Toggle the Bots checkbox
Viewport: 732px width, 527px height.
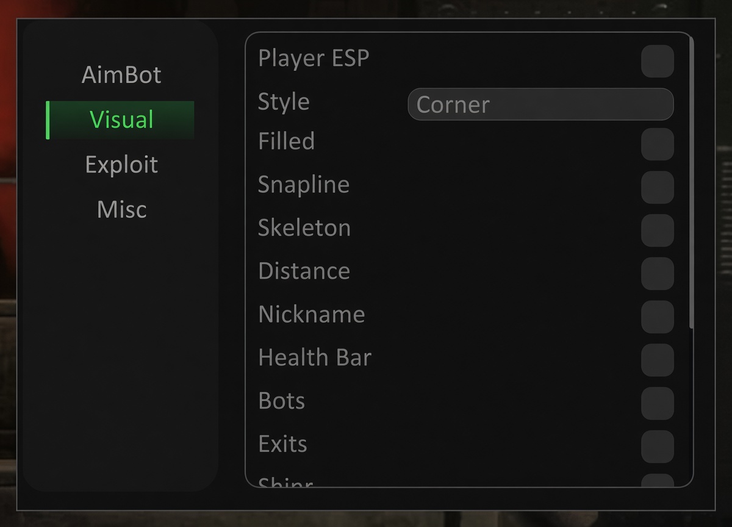click(658, 403)
